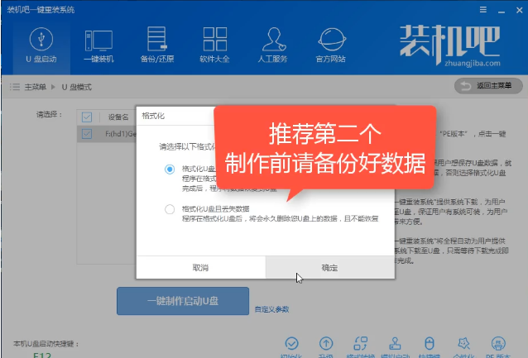The image size is (528, 358).
Task: Open the 备份/还原 backup and restore section
Action: (156, 45)
